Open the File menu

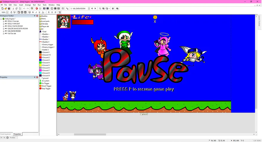6,5
